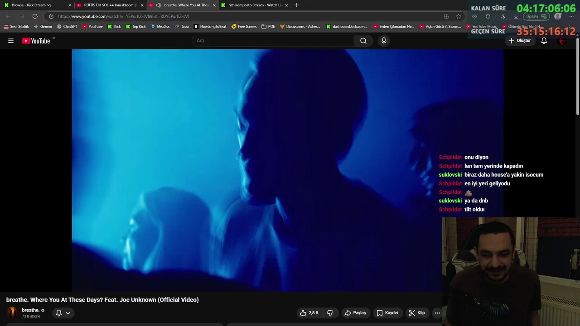Select the breathe. Where You At tab

coord(183,5)
